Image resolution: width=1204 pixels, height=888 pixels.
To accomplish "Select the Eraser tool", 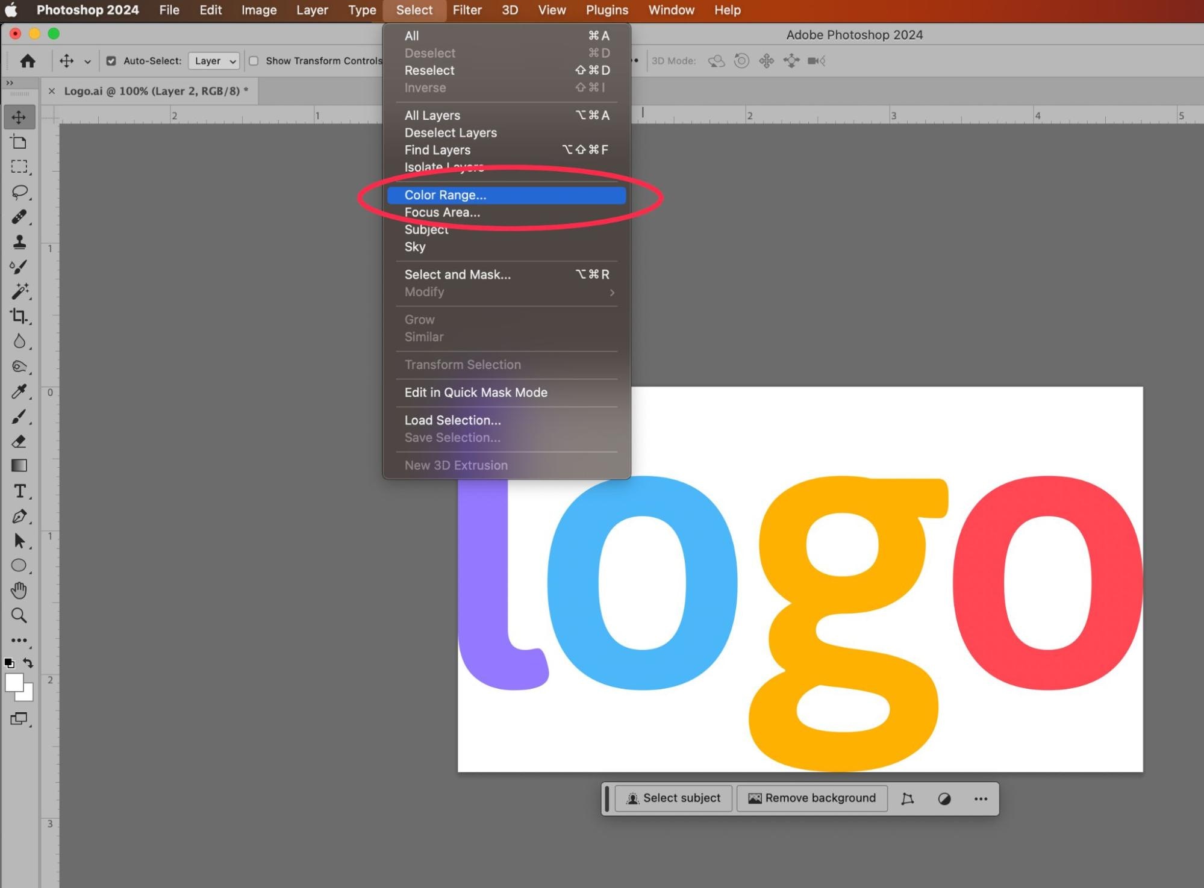I will pyautogui.click(x=19, y=441).
